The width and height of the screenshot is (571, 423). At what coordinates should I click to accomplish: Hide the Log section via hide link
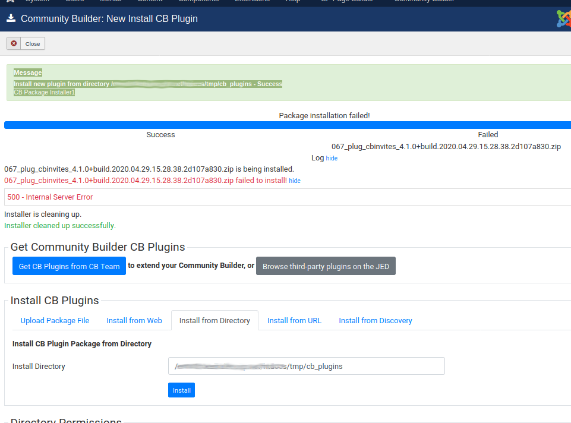click(x=332, y=159)
